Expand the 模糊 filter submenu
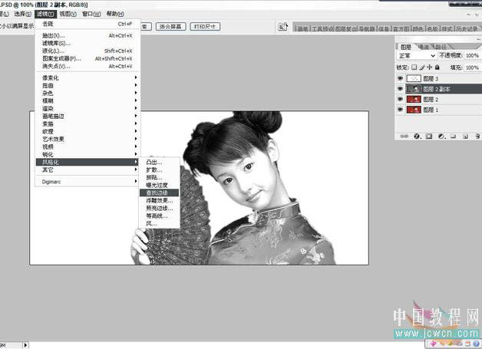This screenshot has width=482, height=349. [87, 100]
